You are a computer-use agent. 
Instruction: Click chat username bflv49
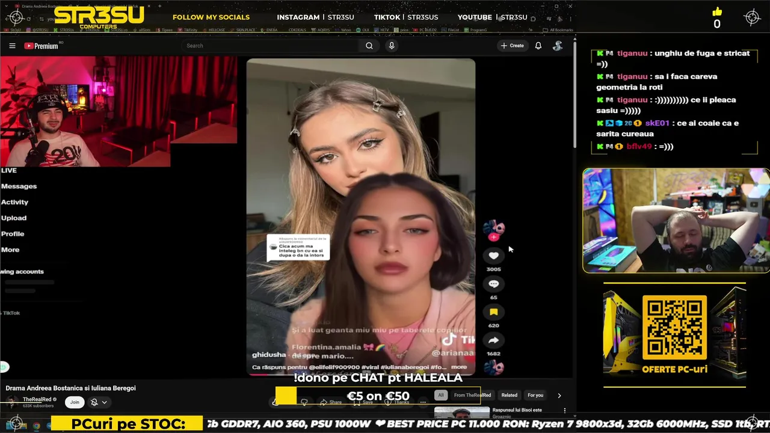pos(639,146)
